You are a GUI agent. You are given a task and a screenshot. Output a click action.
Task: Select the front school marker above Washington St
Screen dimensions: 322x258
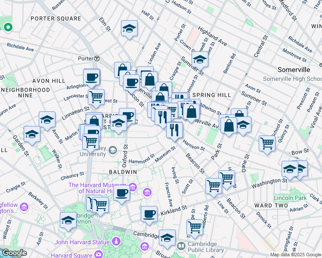[290, 169]
